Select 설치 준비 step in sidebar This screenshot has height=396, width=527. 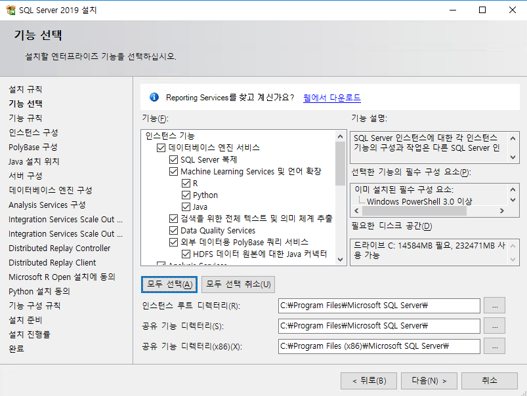coord(25,321)
